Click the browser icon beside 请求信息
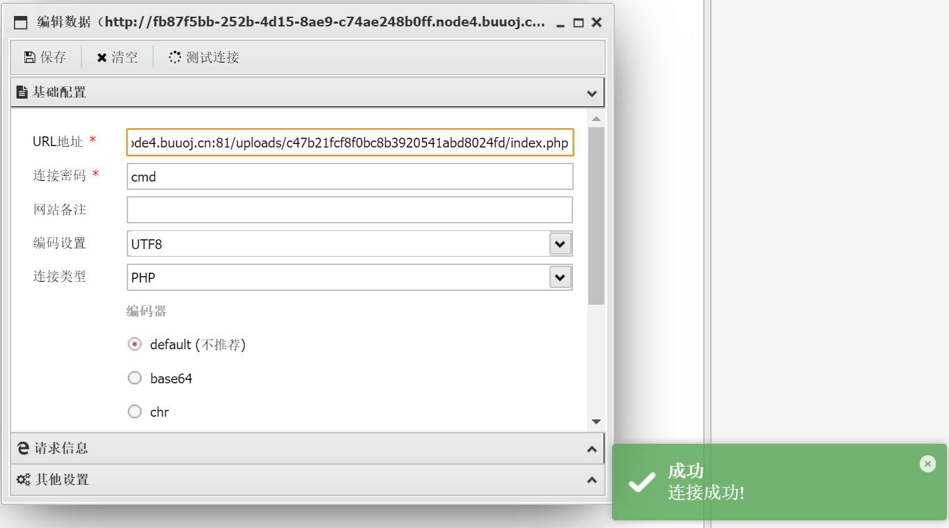 pos(24,448)
